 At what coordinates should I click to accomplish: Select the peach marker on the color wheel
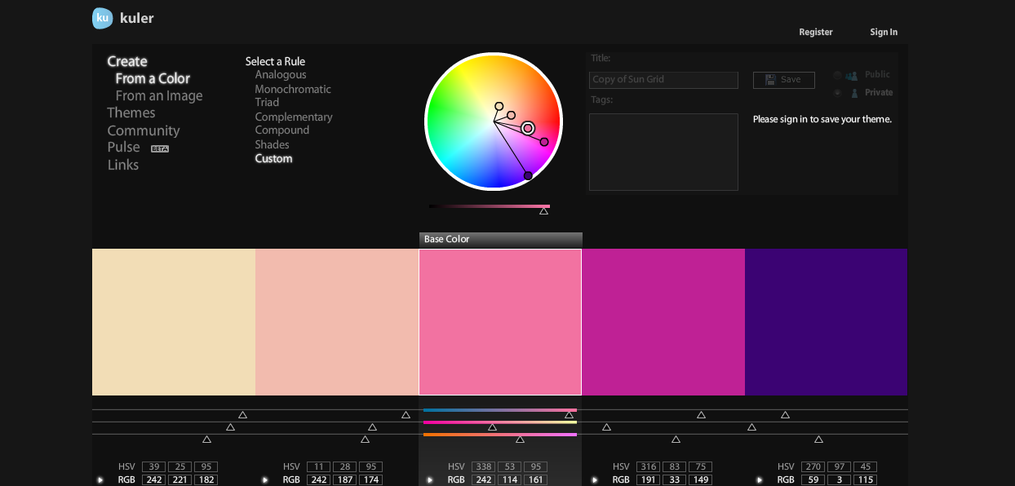[x=512, y=115]
